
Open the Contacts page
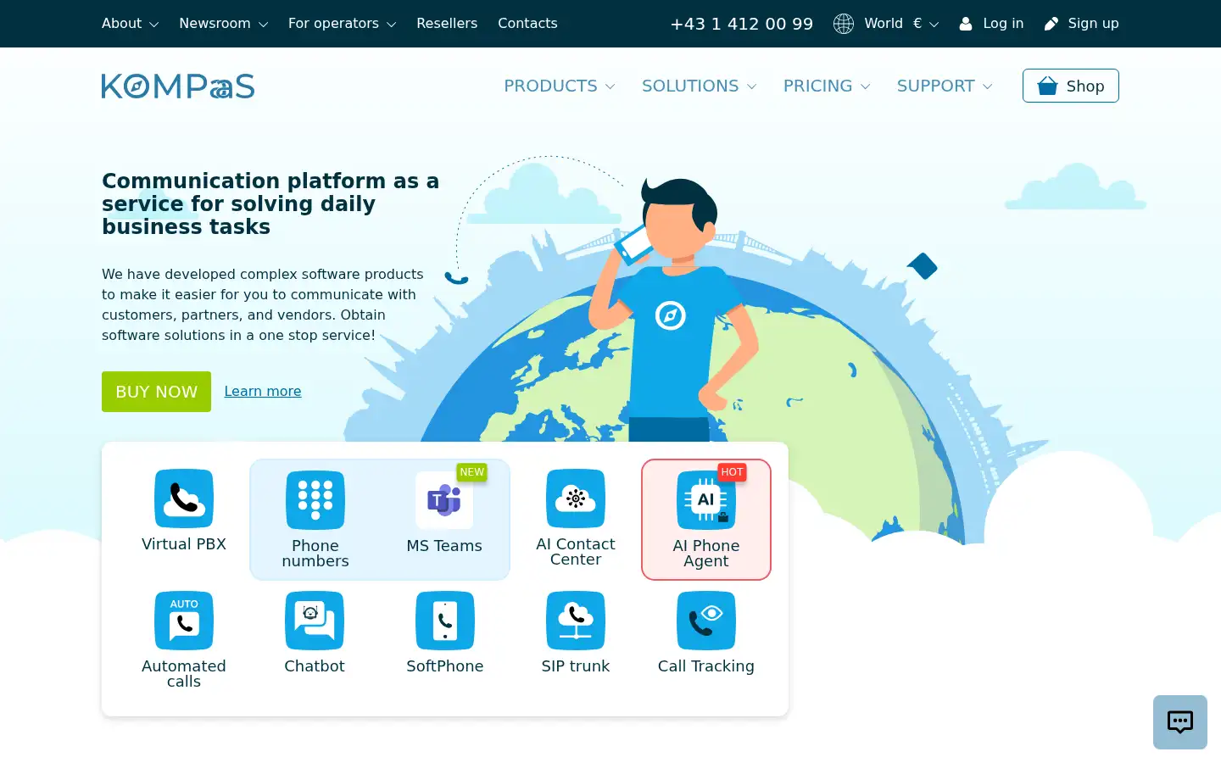527,24
